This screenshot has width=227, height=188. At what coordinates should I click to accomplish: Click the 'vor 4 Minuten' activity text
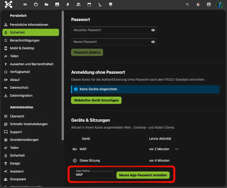[x=159, y=161]
